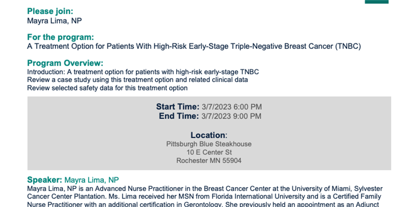Screen dimensions: 414x207
Task: Select the 'Please join:' heading
Action: pos(50,11)
